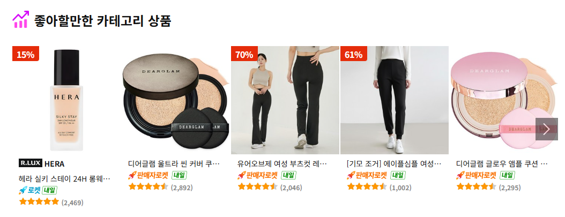Click the next arrow on product carousel

[x=546, y=129]
